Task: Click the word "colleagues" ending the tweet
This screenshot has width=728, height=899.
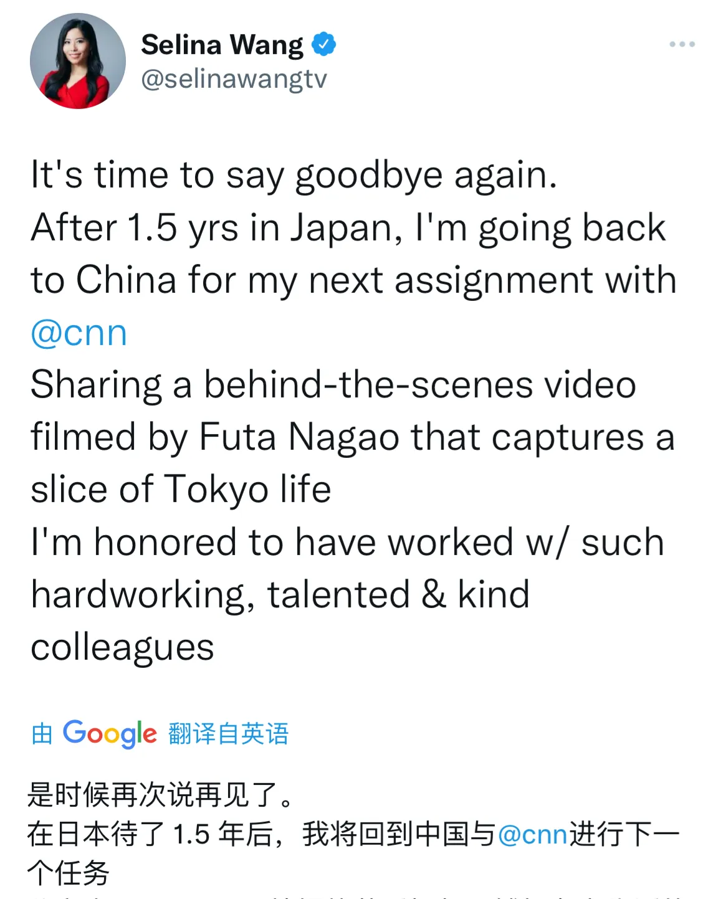Action: click(x=122, y=647)
